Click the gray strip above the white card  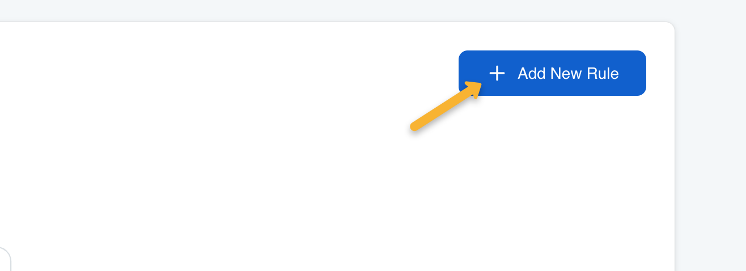tap(340, 10)
